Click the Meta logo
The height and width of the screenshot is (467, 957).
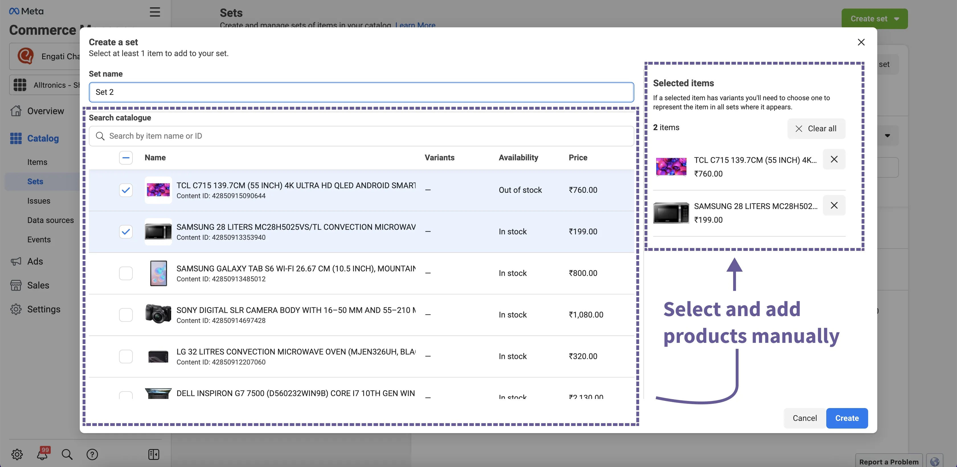pyautogui.click(x=26, y=11)
